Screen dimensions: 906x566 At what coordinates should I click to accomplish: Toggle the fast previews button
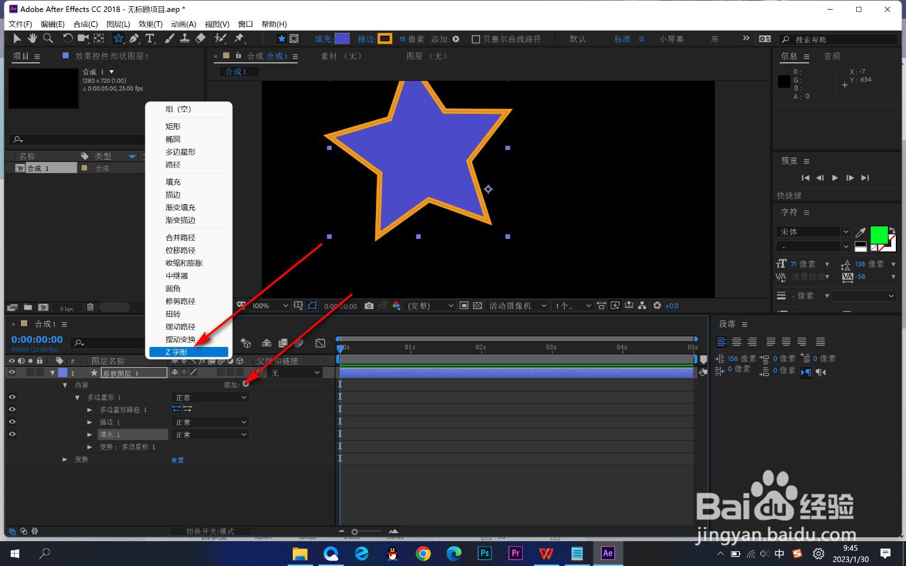coord(615,306)
